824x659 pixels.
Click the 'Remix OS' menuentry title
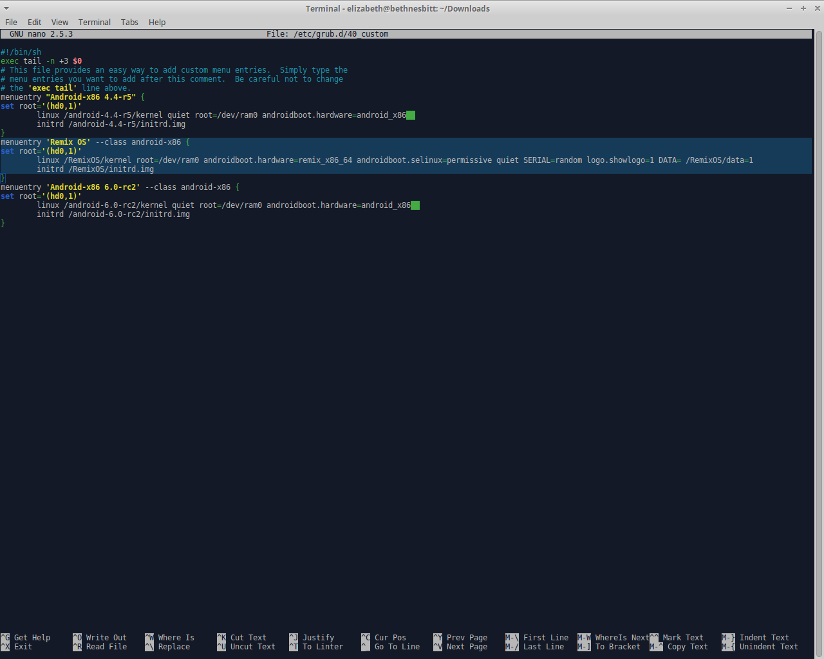[68, 142]
